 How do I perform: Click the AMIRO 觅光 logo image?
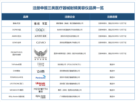coord(41,36)
